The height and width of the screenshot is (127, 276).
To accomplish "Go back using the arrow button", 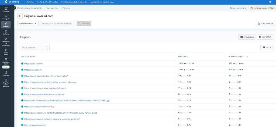I will click(x=20, y=16).
